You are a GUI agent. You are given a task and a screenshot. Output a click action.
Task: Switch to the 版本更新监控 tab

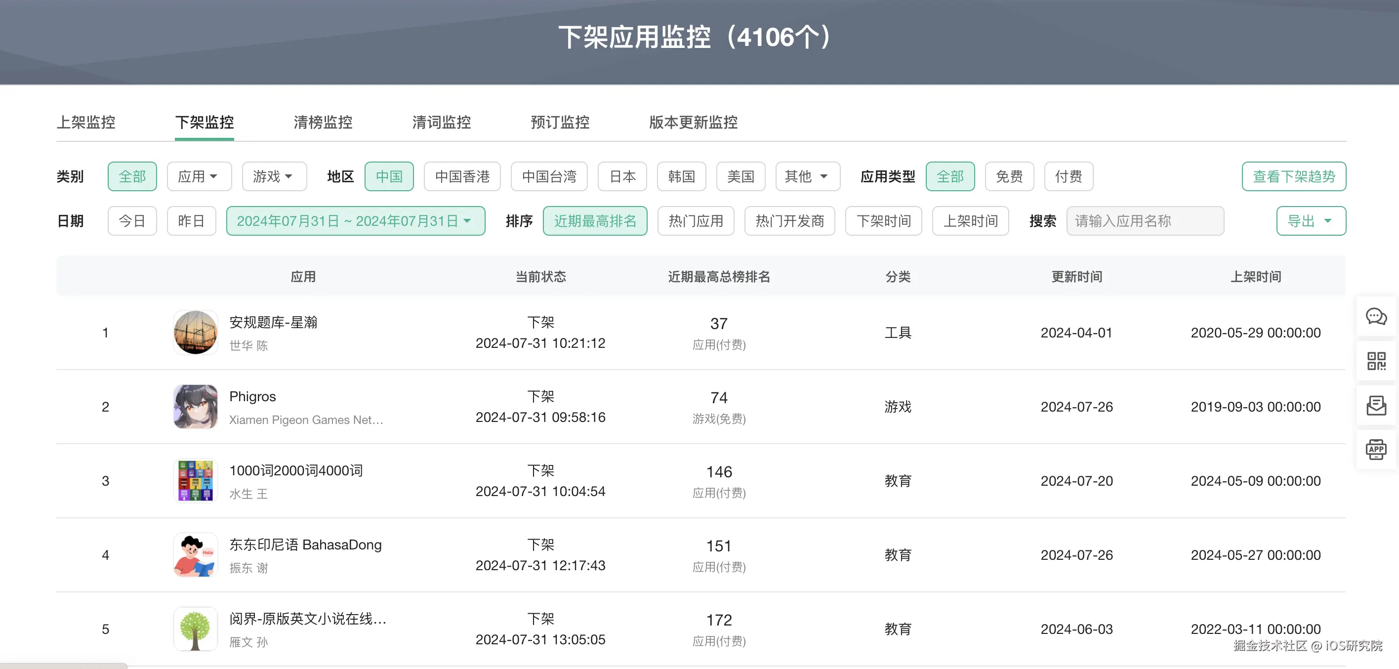693,122
